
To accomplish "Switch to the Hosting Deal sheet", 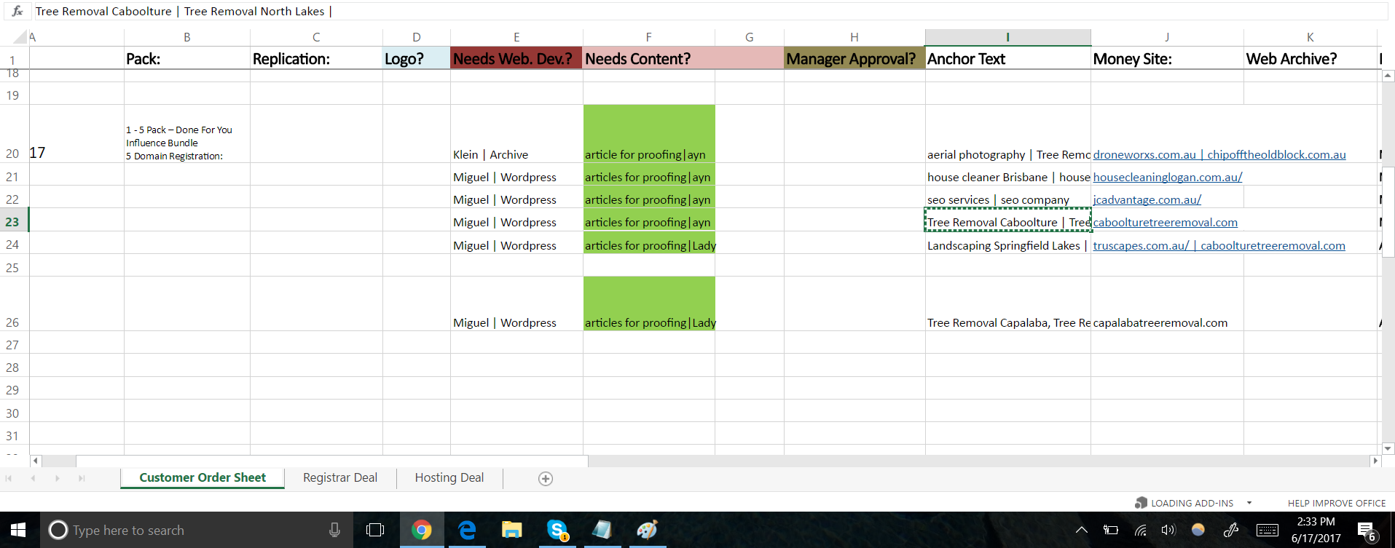I will click(x=449, y=477).
